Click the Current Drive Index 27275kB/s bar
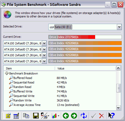This screenshot has width=125, height=121. (85, 37)
